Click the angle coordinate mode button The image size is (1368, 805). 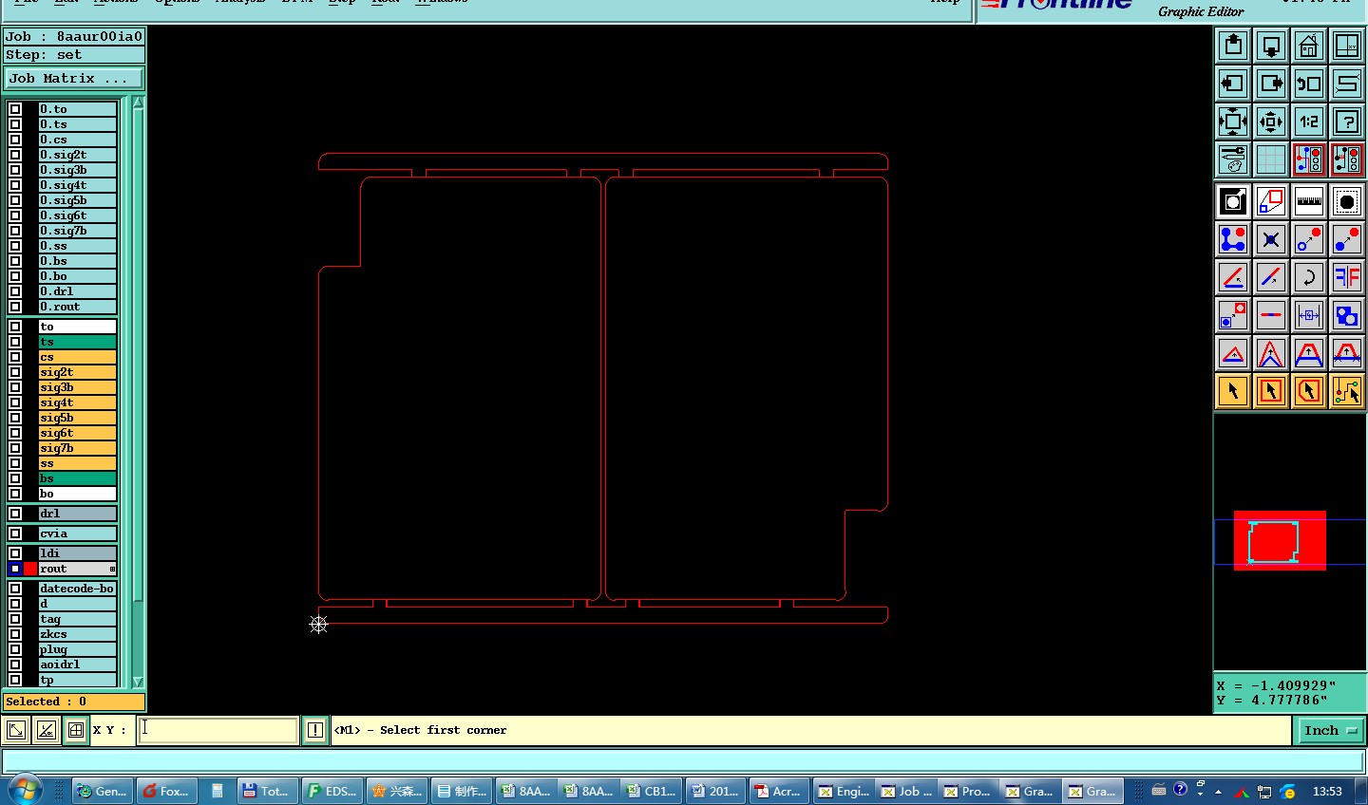pos(46,730)
